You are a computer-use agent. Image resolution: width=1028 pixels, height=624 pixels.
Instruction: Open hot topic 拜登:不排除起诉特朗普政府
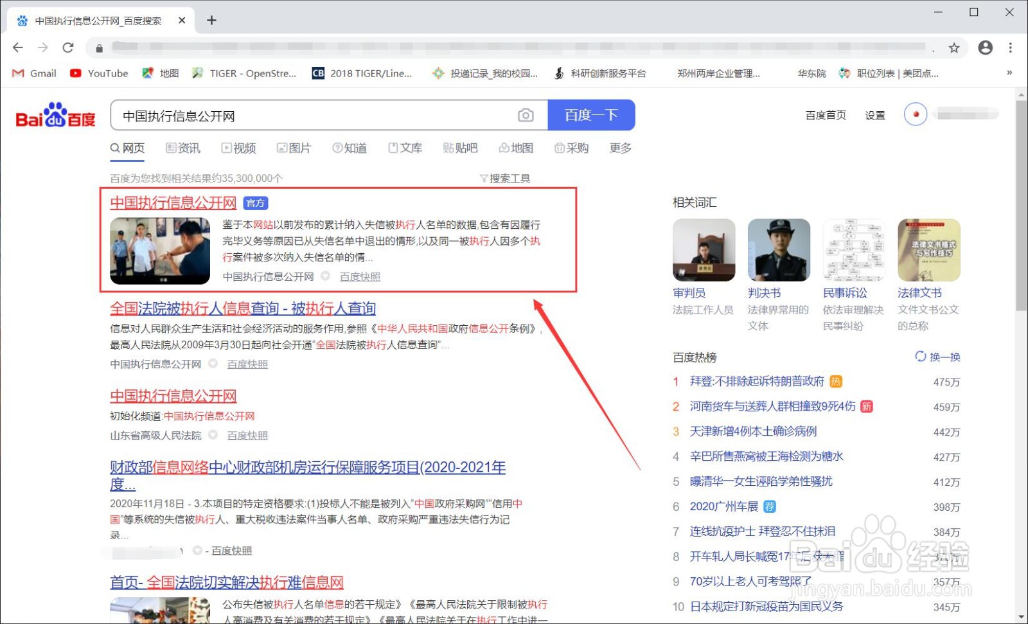click(757, 381)
